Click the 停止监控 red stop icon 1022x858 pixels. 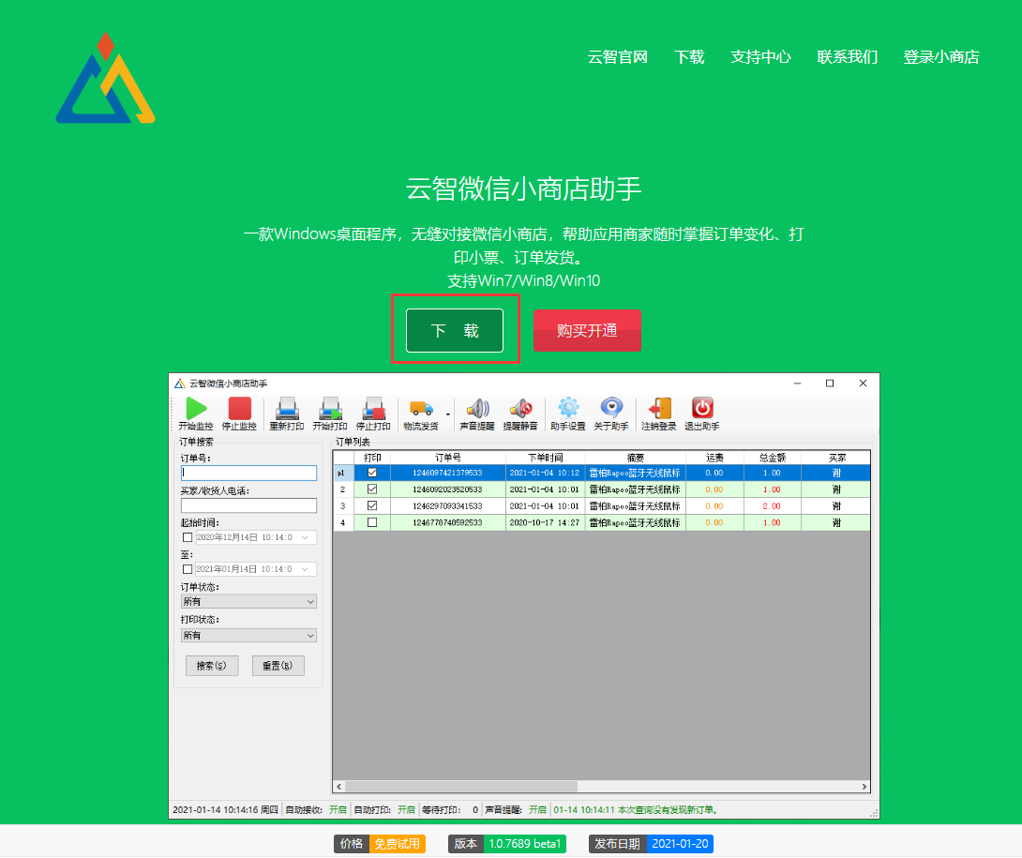pos(239,409)
